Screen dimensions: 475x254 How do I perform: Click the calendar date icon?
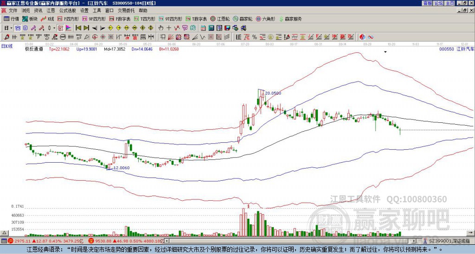pos(203,28)
